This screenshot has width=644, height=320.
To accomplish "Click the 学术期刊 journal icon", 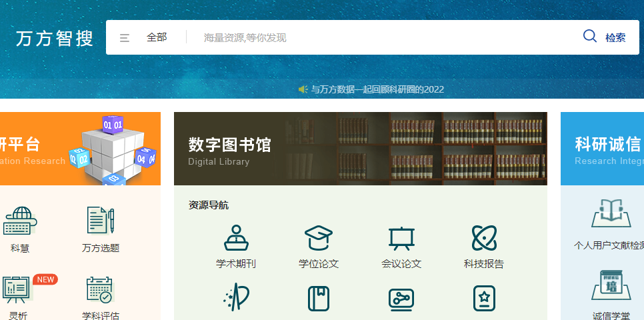I will point(236,238).
